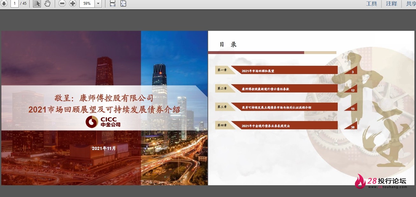The width and height of the screenshot is (416, 197).
Task: Click the CICC 中金公司 logo on the cover
Action: (x=103, y=122)
